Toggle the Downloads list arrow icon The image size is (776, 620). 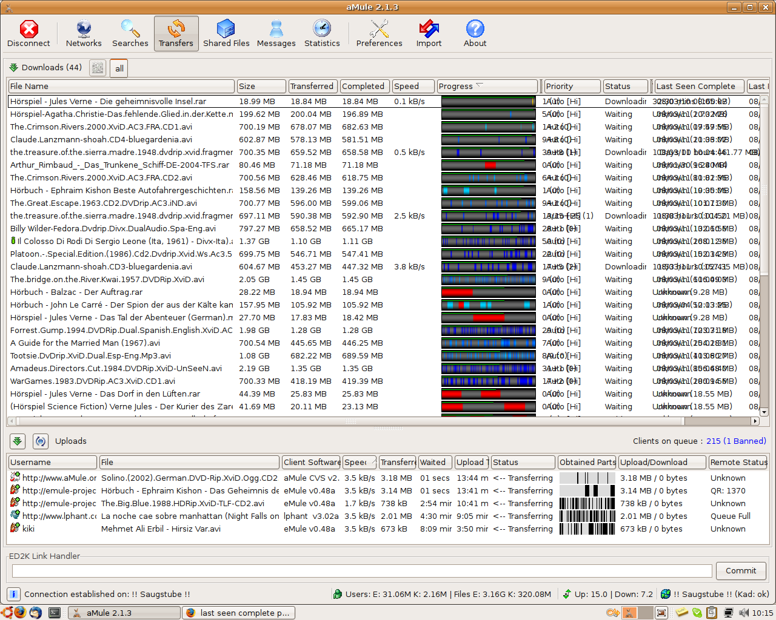[x=13, y=68]
